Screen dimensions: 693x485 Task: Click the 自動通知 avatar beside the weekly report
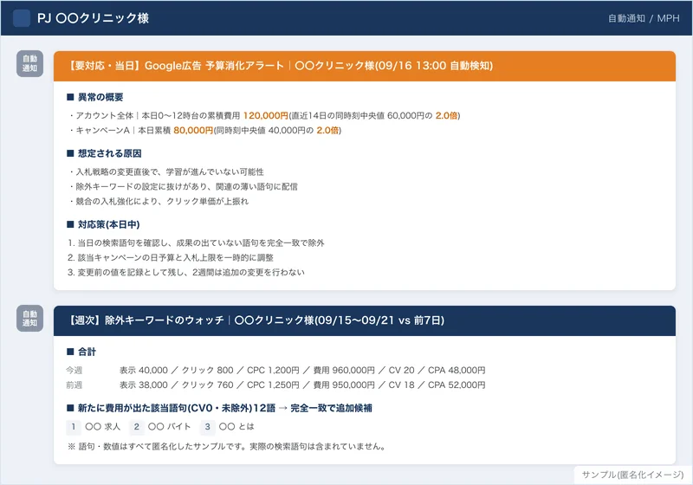point(30,318)
